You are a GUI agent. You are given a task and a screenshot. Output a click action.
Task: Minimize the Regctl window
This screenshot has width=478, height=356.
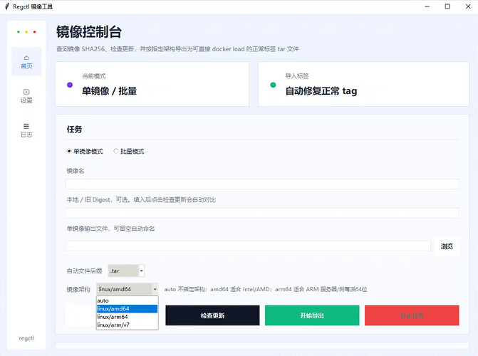click(427, 6)
